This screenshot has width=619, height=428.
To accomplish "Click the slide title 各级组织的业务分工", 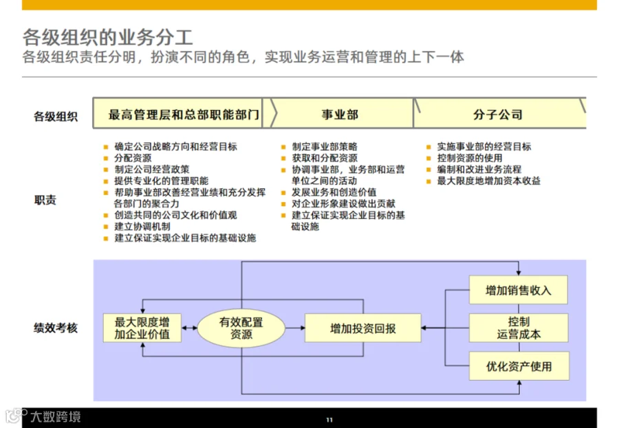I will pos(107,38).
